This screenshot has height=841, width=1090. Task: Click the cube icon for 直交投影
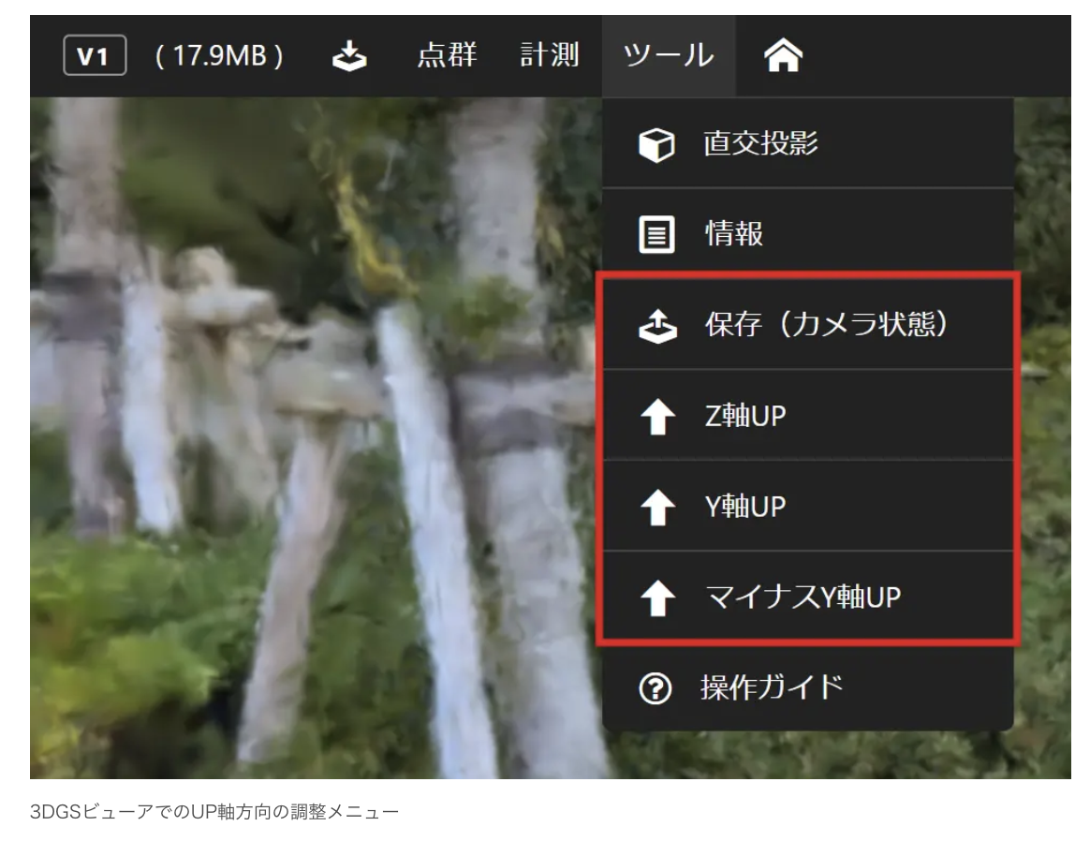[656, 145]
